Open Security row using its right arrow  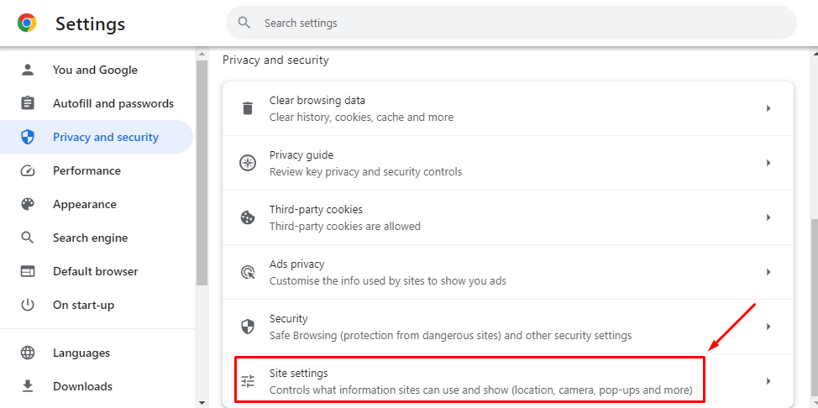coord(768,327)
